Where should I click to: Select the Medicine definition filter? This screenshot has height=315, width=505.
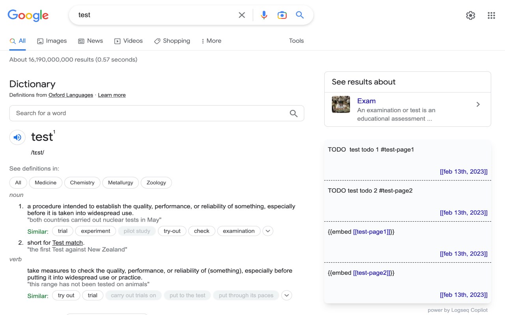[45, 183]
